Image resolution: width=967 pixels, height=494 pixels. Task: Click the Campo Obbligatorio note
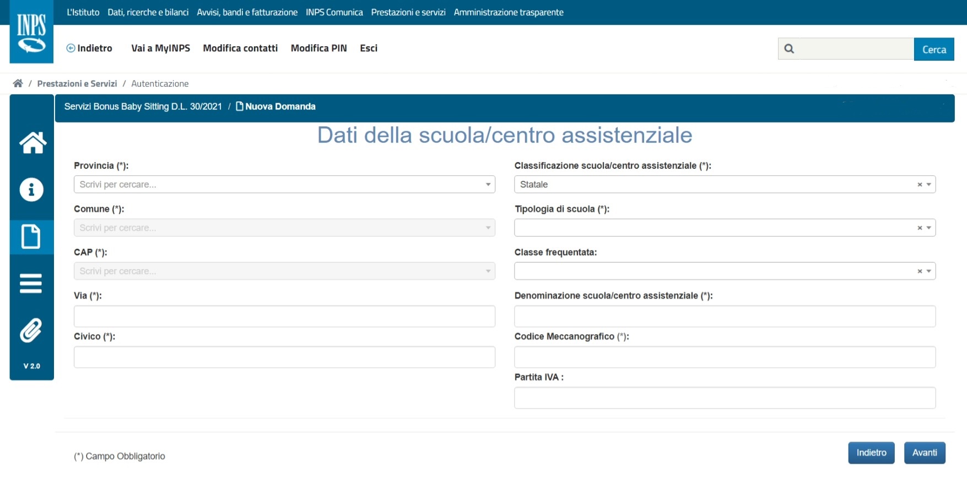coord(120,456)
